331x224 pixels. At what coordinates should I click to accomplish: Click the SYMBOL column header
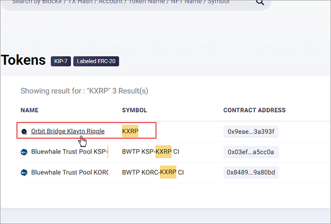click(135, 110)
